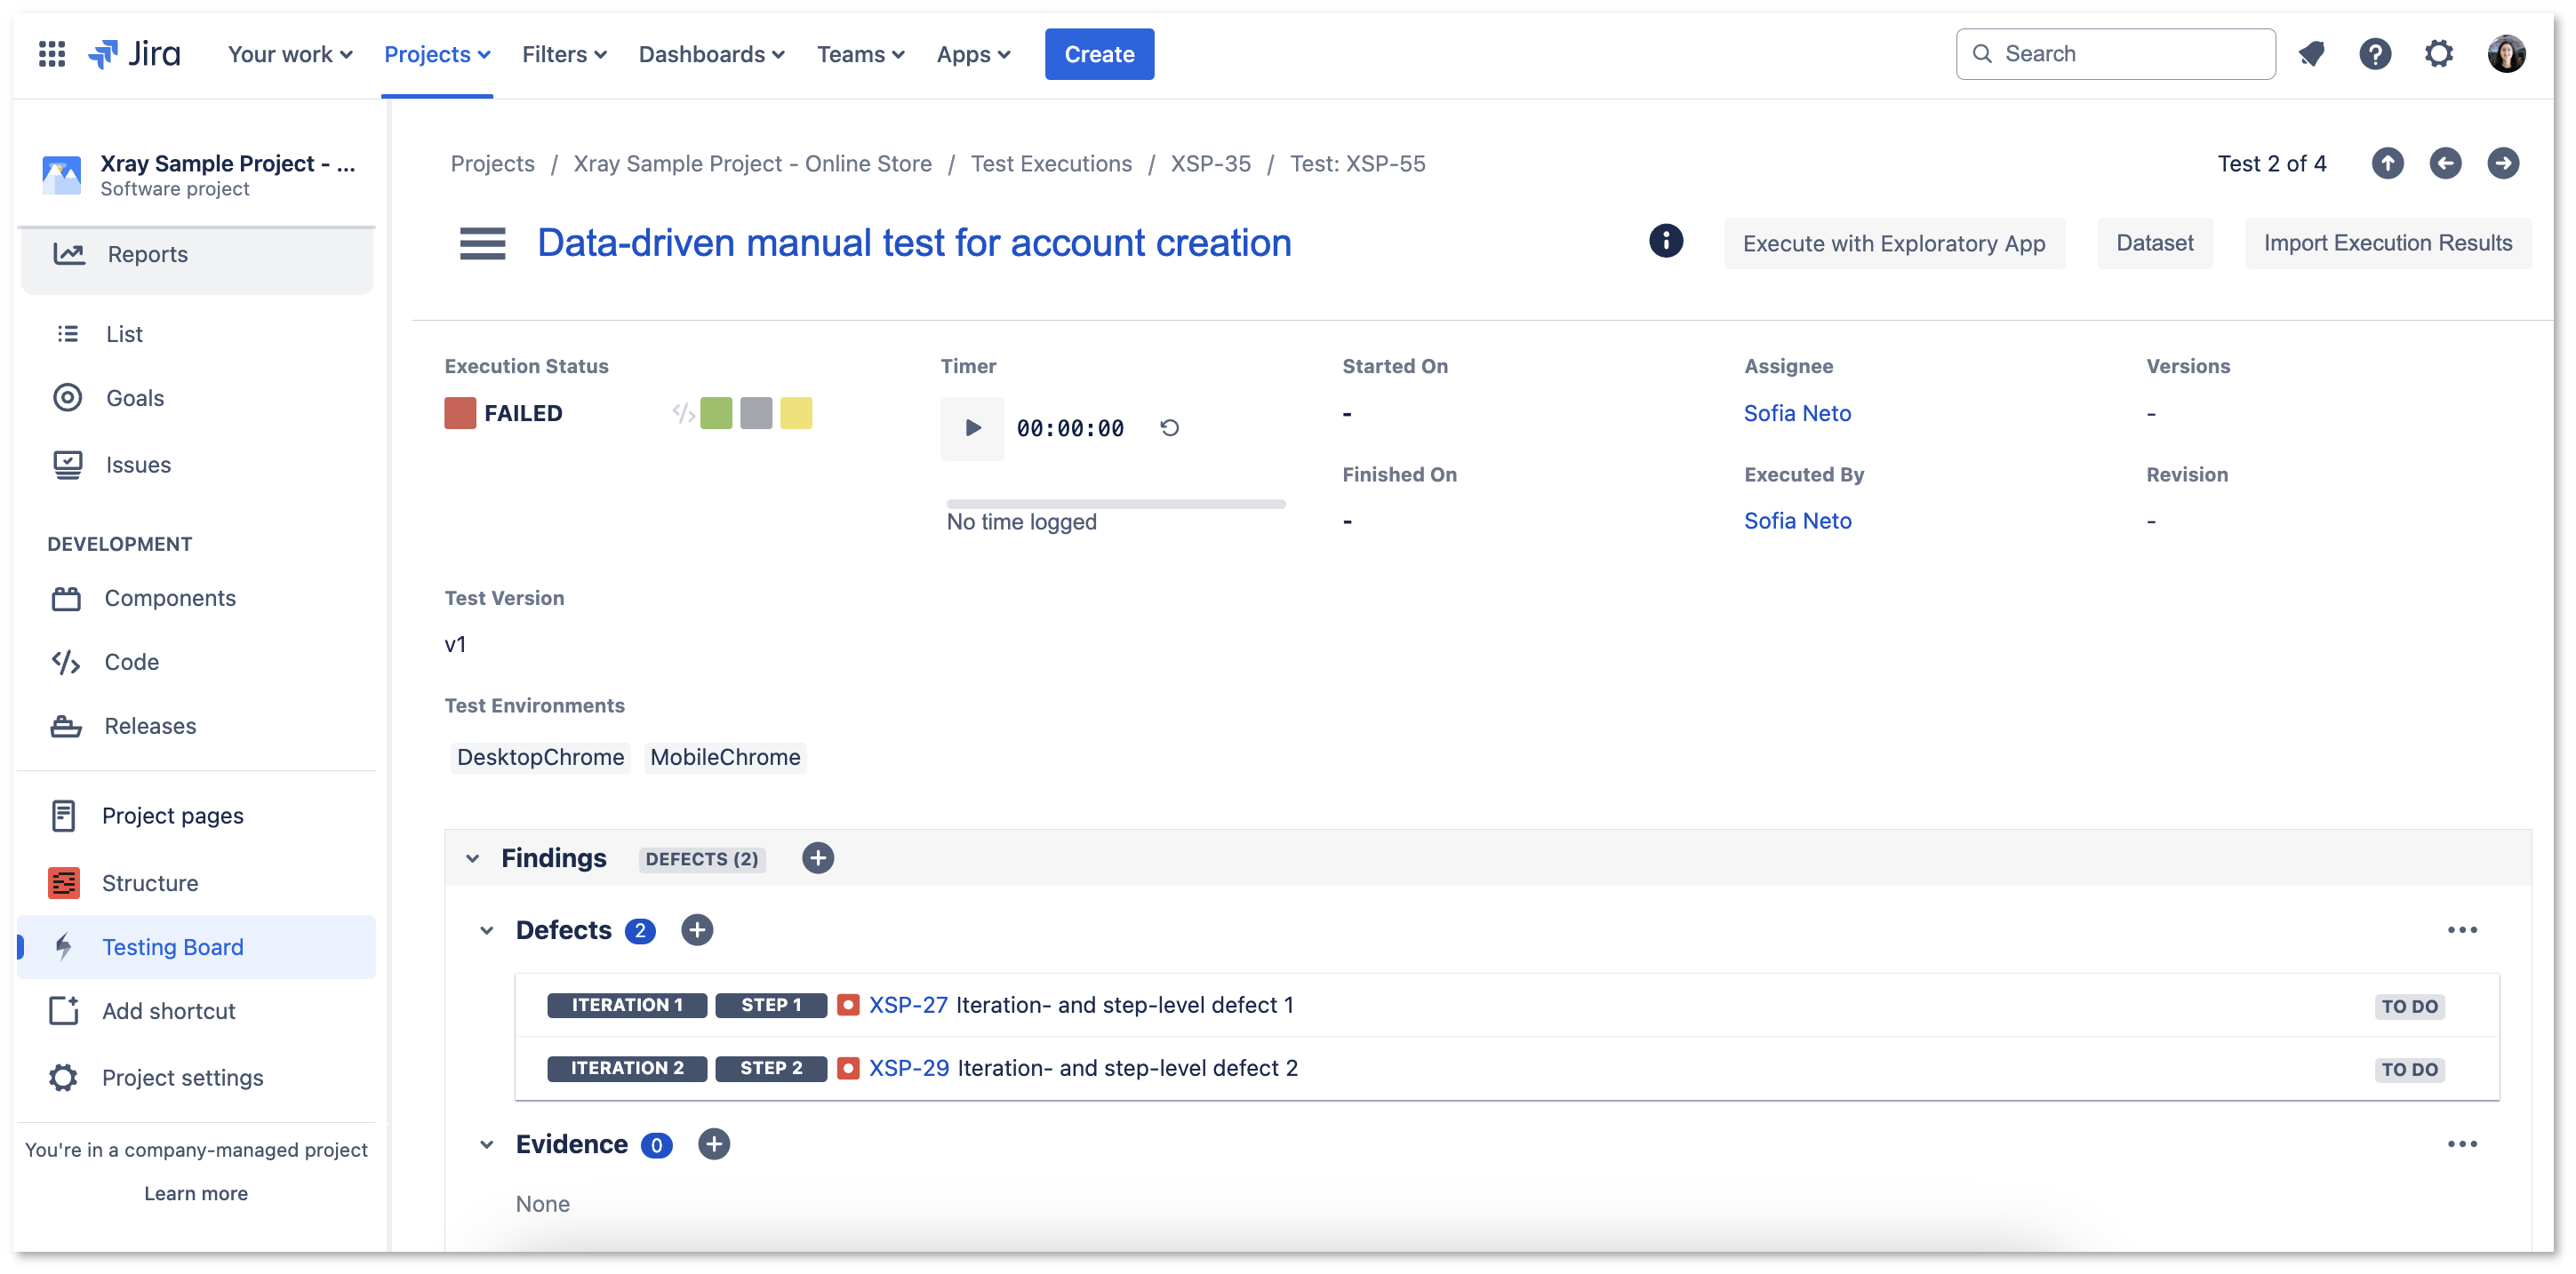This screenshot has height=1274, width=2576.
Task: Open the Dashboards dropdown
Action: point(711,54)
